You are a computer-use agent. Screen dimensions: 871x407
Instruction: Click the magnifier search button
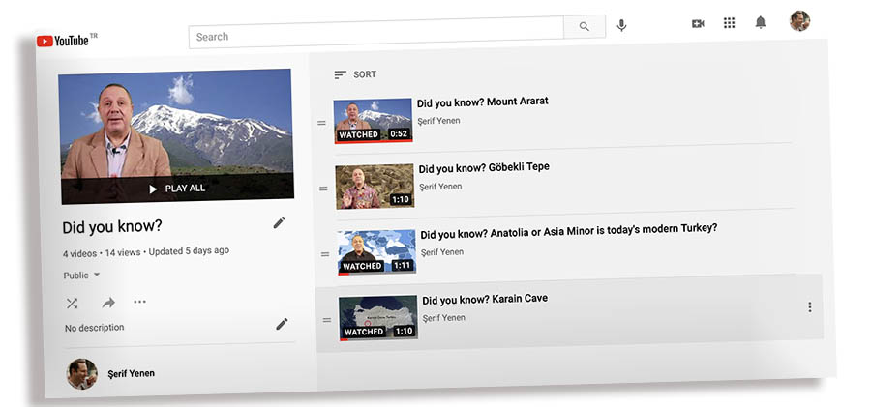pyautogui.click(x=585, y=27)
